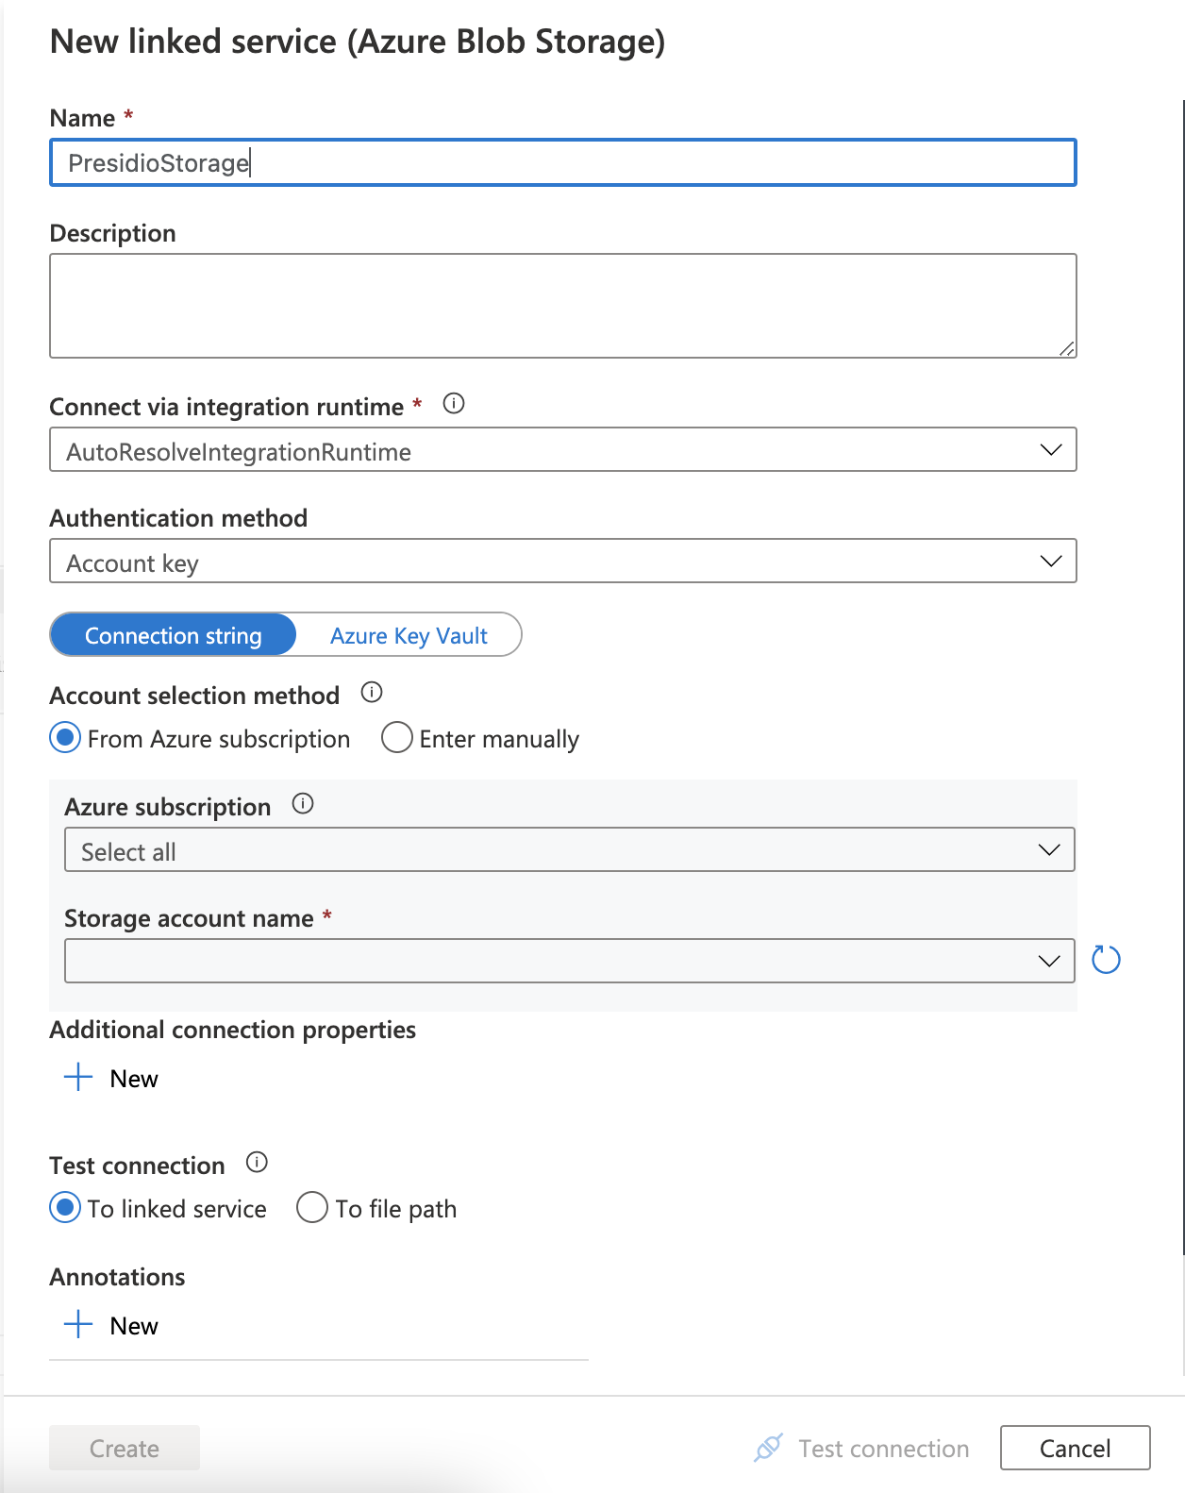Add New annotation

[x=111, y=1325]
